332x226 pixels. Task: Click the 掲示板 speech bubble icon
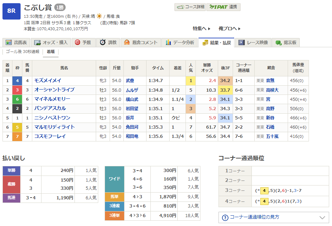pos(278,43)
